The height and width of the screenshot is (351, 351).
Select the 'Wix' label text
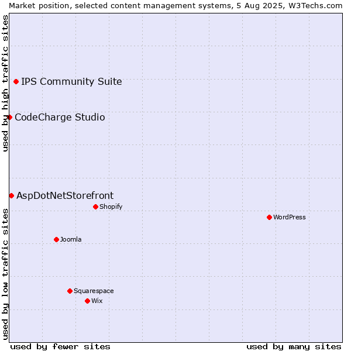97,301
